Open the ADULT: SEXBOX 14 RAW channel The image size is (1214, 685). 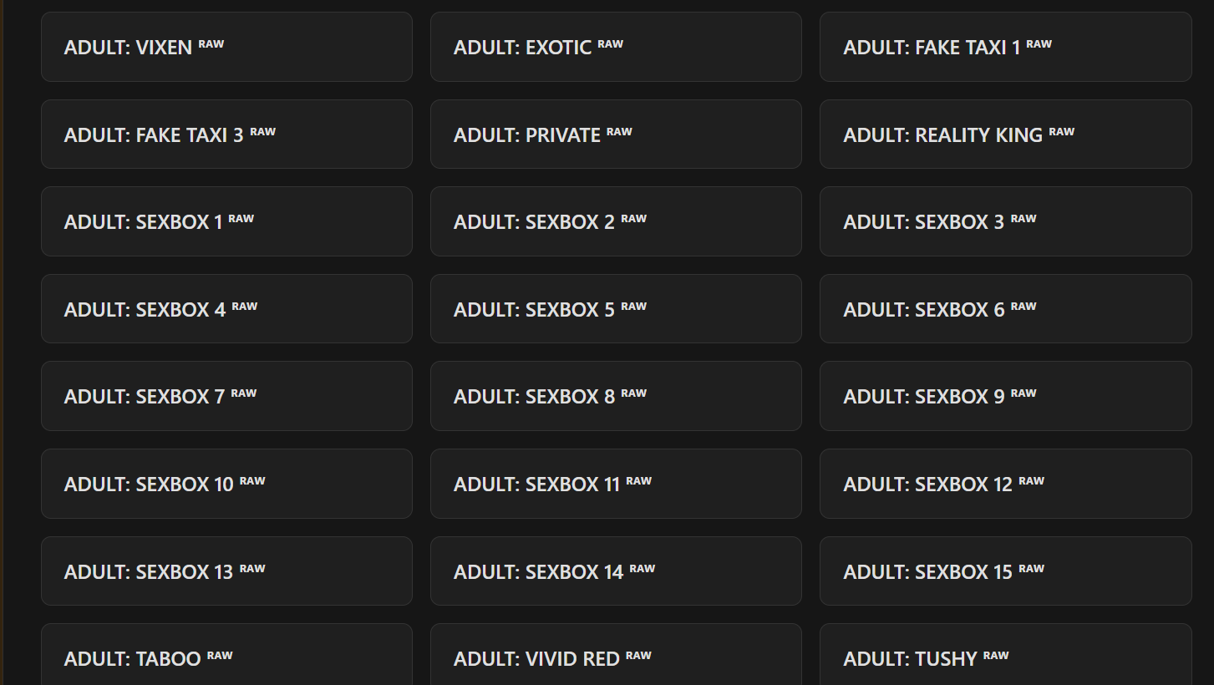[616, 571]
